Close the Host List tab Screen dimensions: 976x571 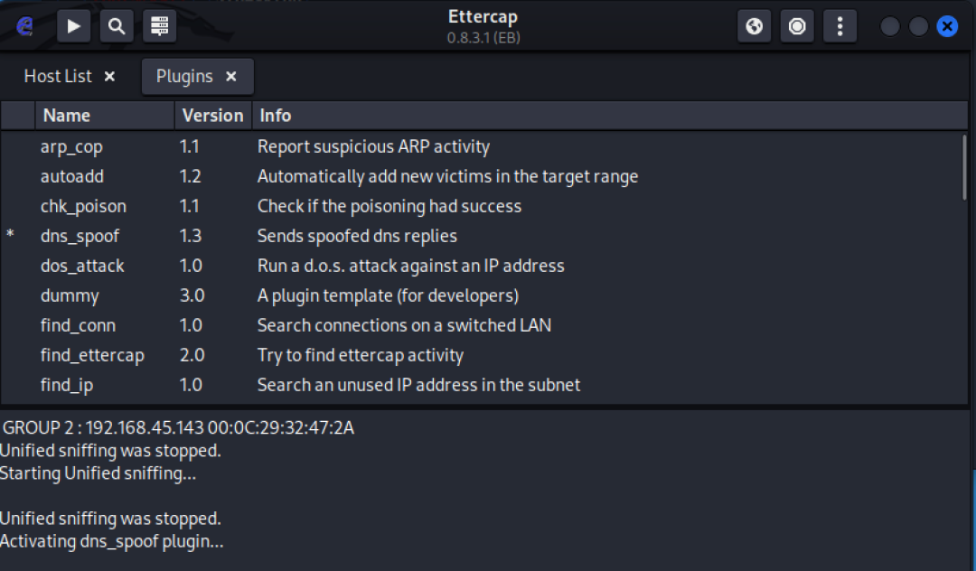click(x=109, y=77)
